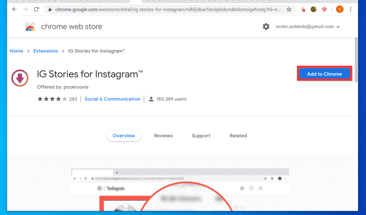Click the padlock icon in address bar

50,10
